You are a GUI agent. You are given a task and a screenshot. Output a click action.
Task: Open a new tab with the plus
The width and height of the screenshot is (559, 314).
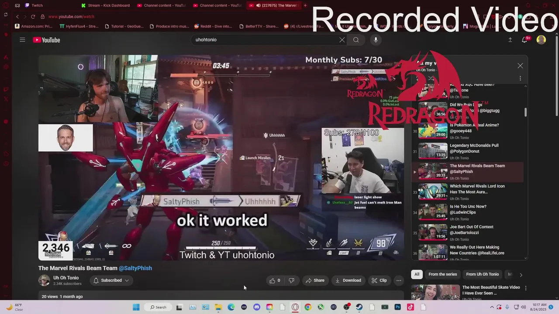coord(305,6)
